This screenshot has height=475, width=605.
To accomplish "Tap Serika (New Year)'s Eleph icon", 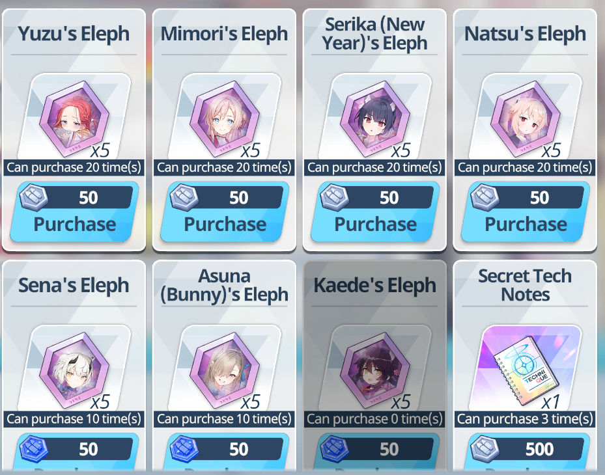I will (x=375, y=118).
